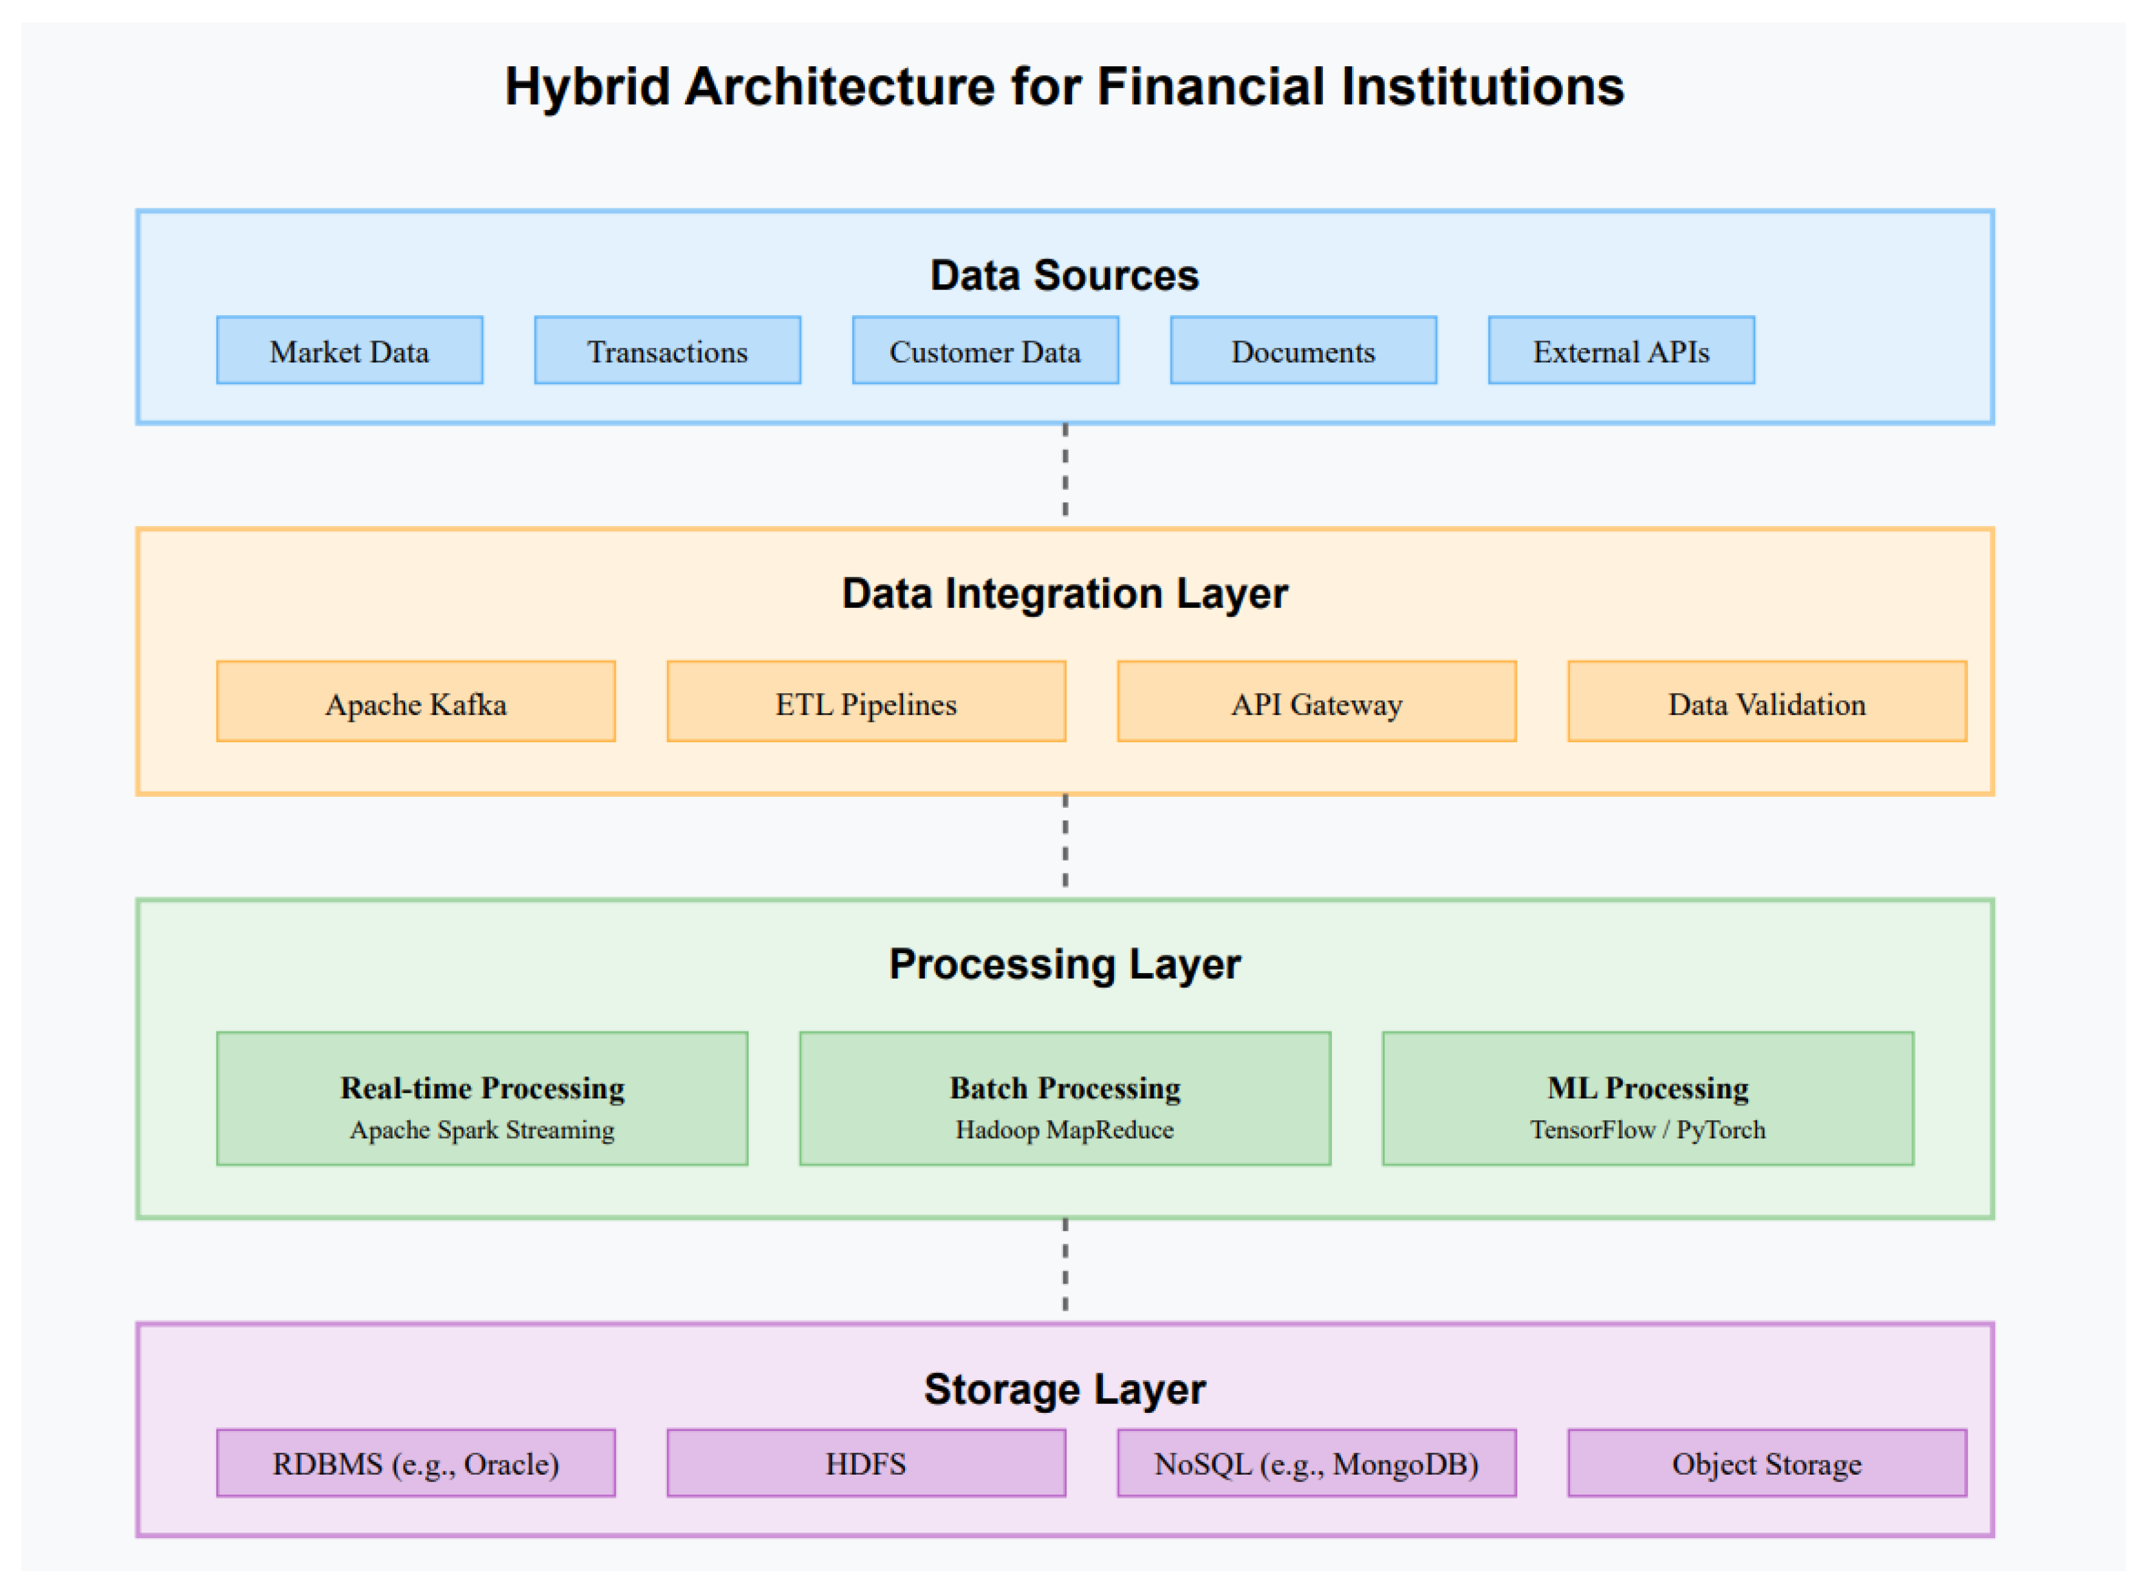
Task: Click the Market Data box
Action: click(349, 351)
